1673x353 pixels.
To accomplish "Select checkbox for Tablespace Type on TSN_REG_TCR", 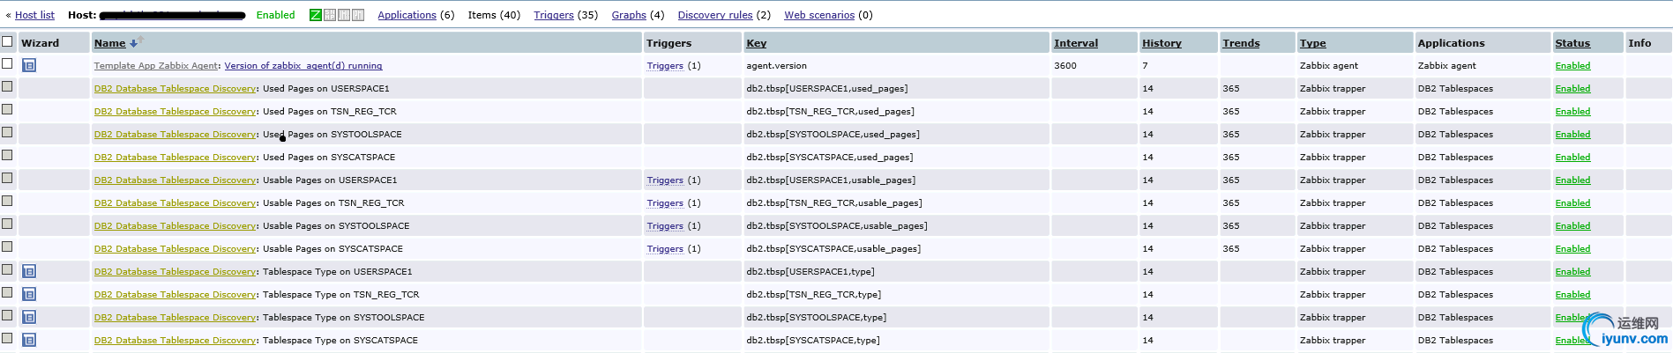I will [7, 293].
